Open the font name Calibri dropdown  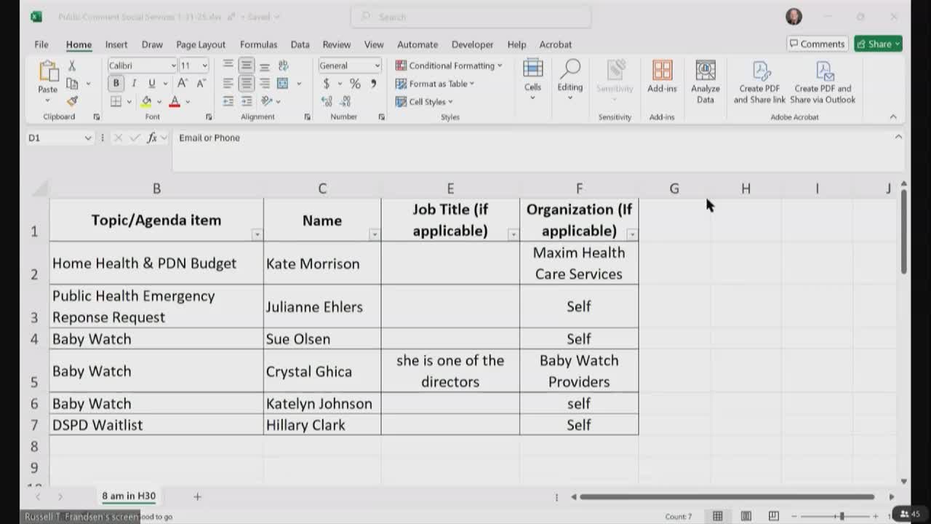[173, 65]
